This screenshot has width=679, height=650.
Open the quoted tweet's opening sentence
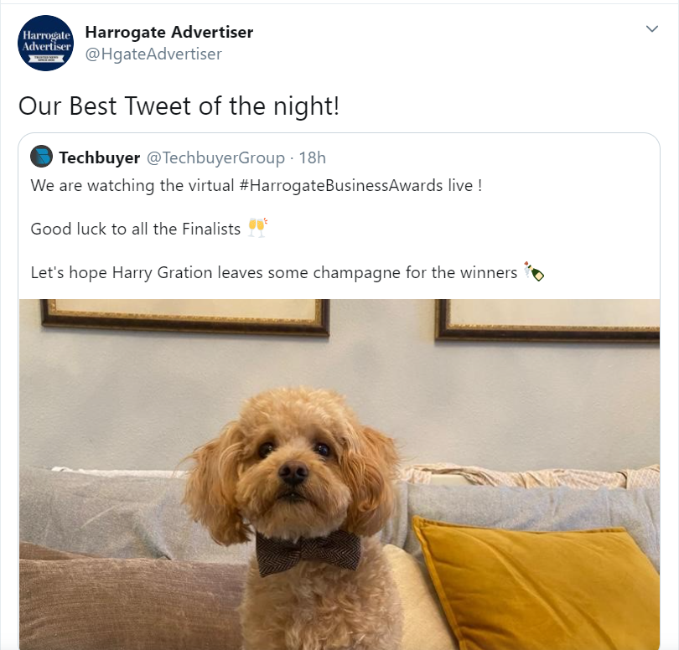257,186
